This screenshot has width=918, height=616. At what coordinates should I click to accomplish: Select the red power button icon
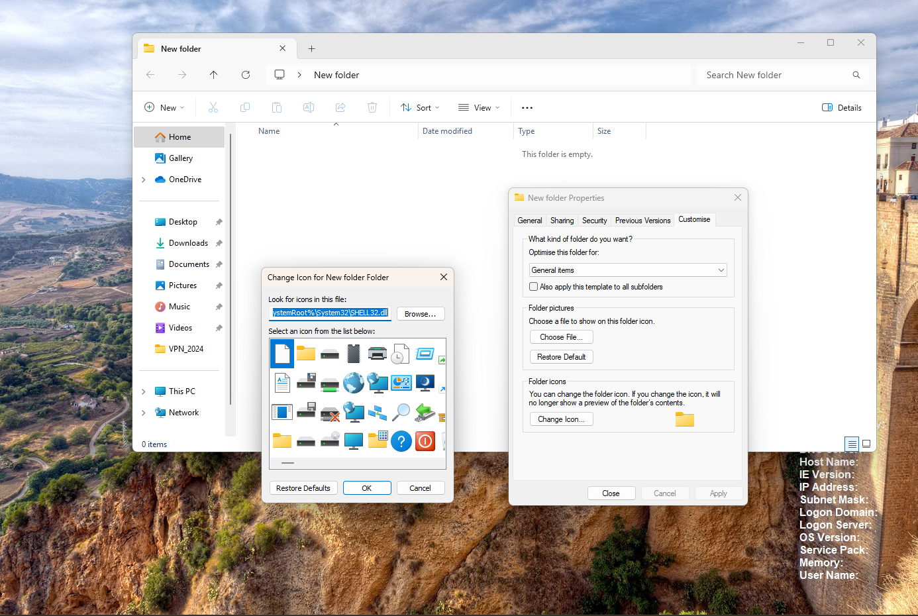425,441
